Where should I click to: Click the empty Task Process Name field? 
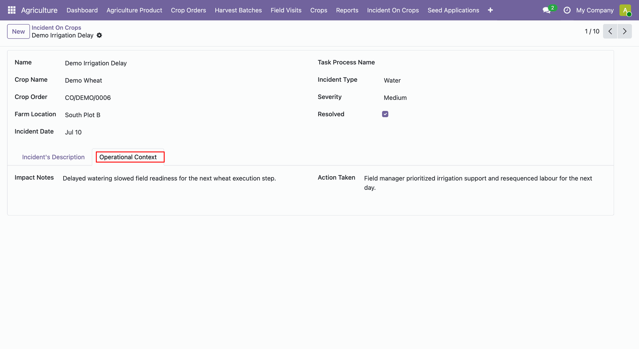[495, 63]
